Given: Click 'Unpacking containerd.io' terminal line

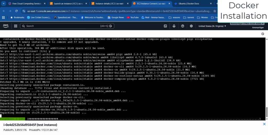Looking at the screenshot, I should coord(44,94).
